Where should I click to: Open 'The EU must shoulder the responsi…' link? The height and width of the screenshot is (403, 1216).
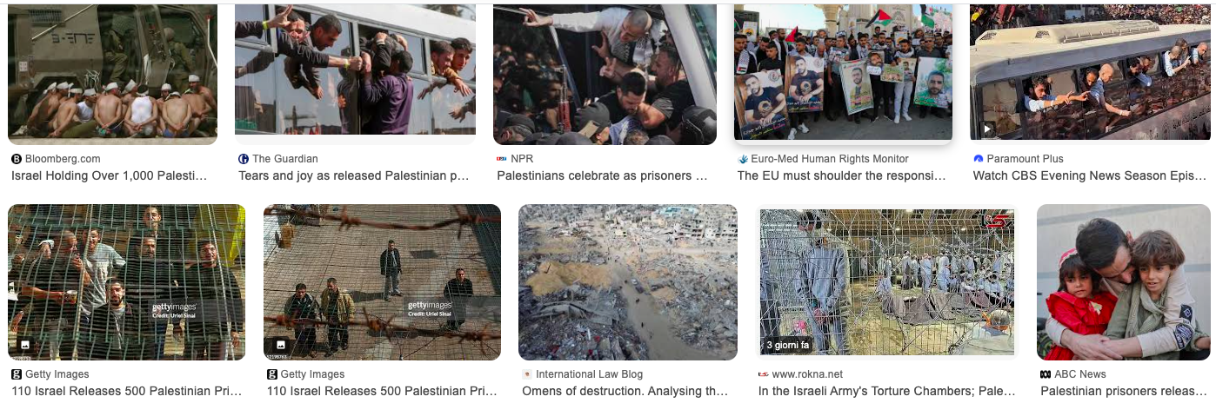(842, 175)
